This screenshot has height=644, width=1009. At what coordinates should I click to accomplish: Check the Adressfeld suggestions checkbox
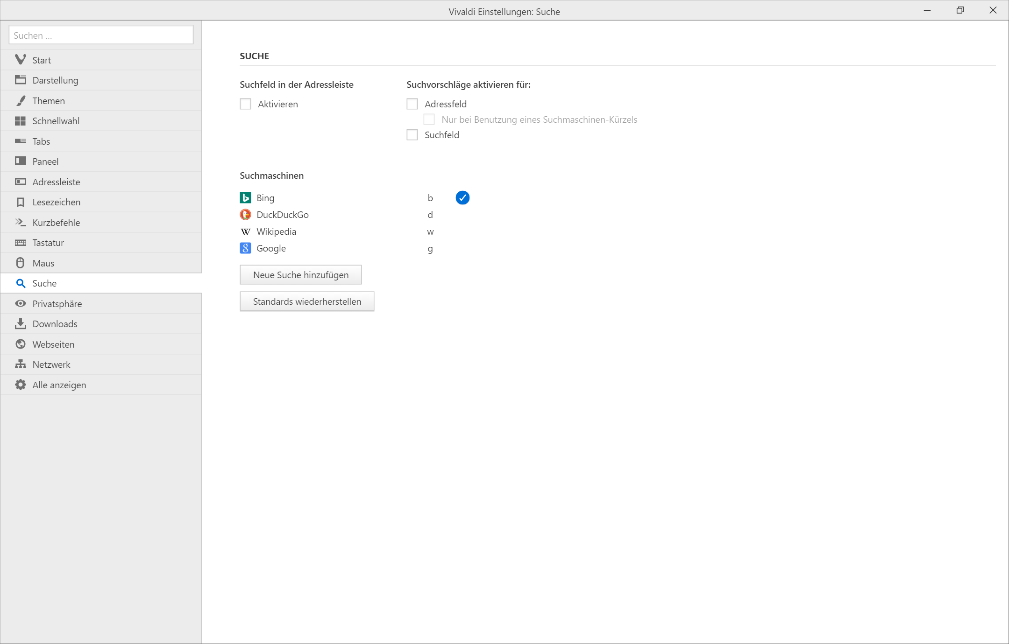[412, 104]
